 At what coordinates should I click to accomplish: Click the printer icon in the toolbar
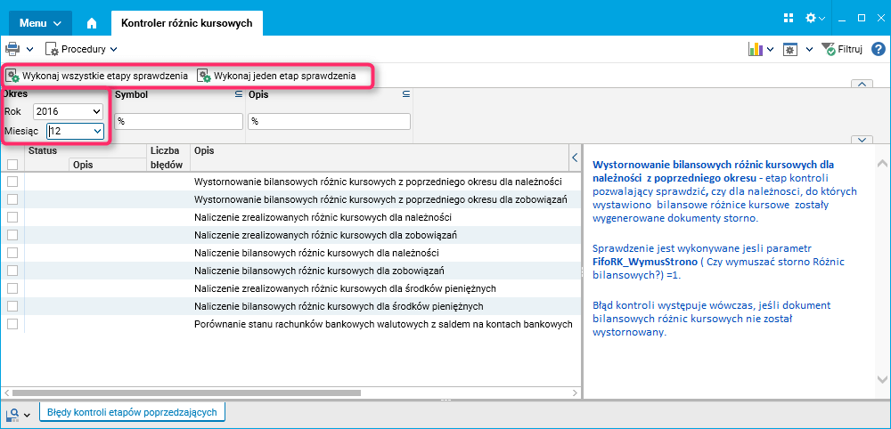coord(12,49)
